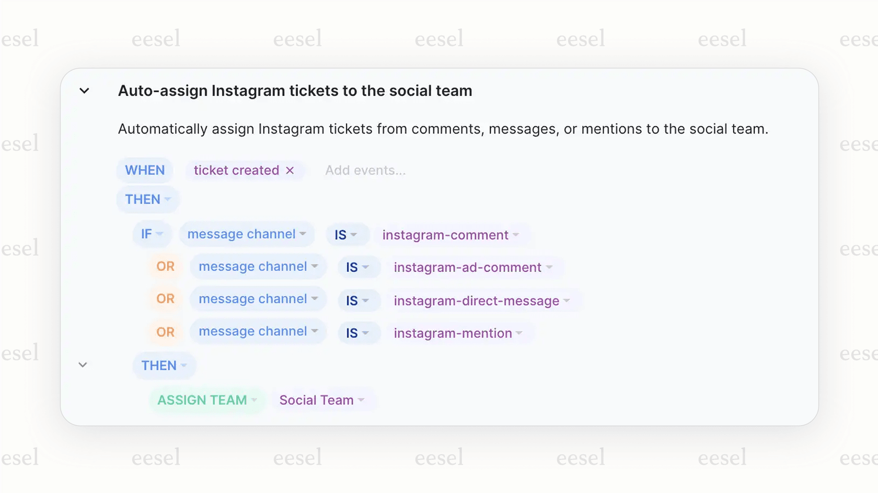Image resolution: width=878 pixels, height=493 pixels.
Task: Click the Add events input field
Action: (365, 170)
